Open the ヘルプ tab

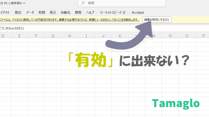pos(90,12)
